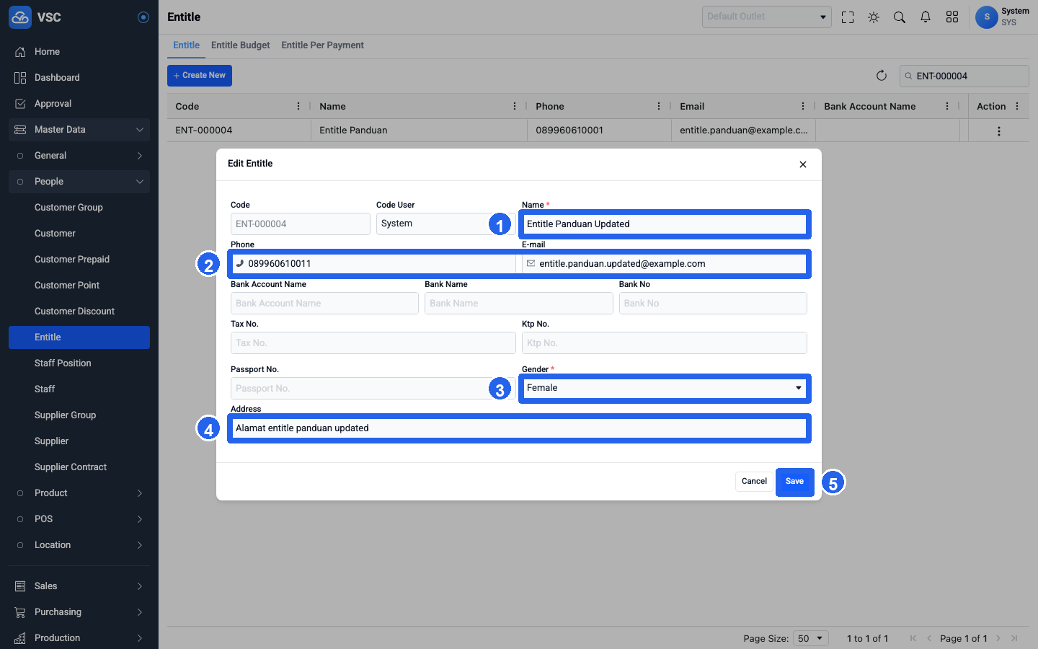Close the Edit Entitle dialog

[803, 164]
